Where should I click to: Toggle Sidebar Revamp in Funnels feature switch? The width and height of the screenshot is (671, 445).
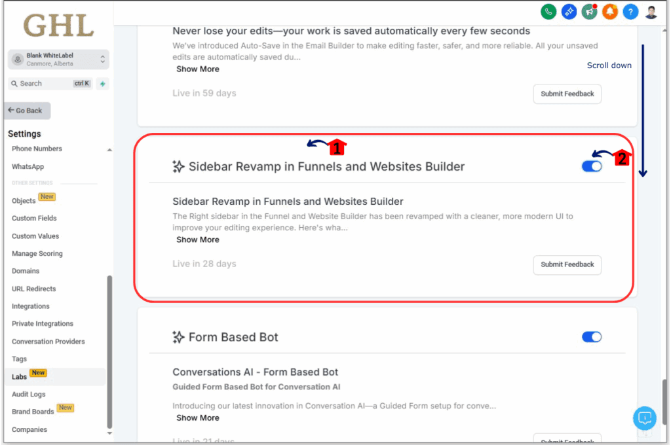(592, 166)
